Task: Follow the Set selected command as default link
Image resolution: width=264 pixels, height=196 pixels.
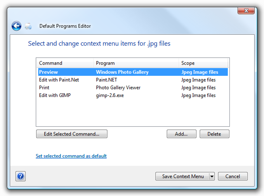Action: coord(71,156)
